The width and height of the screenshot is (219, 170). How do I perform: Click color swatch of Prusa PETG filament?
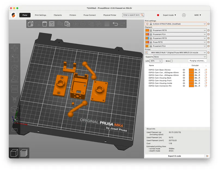coord(147,42)
